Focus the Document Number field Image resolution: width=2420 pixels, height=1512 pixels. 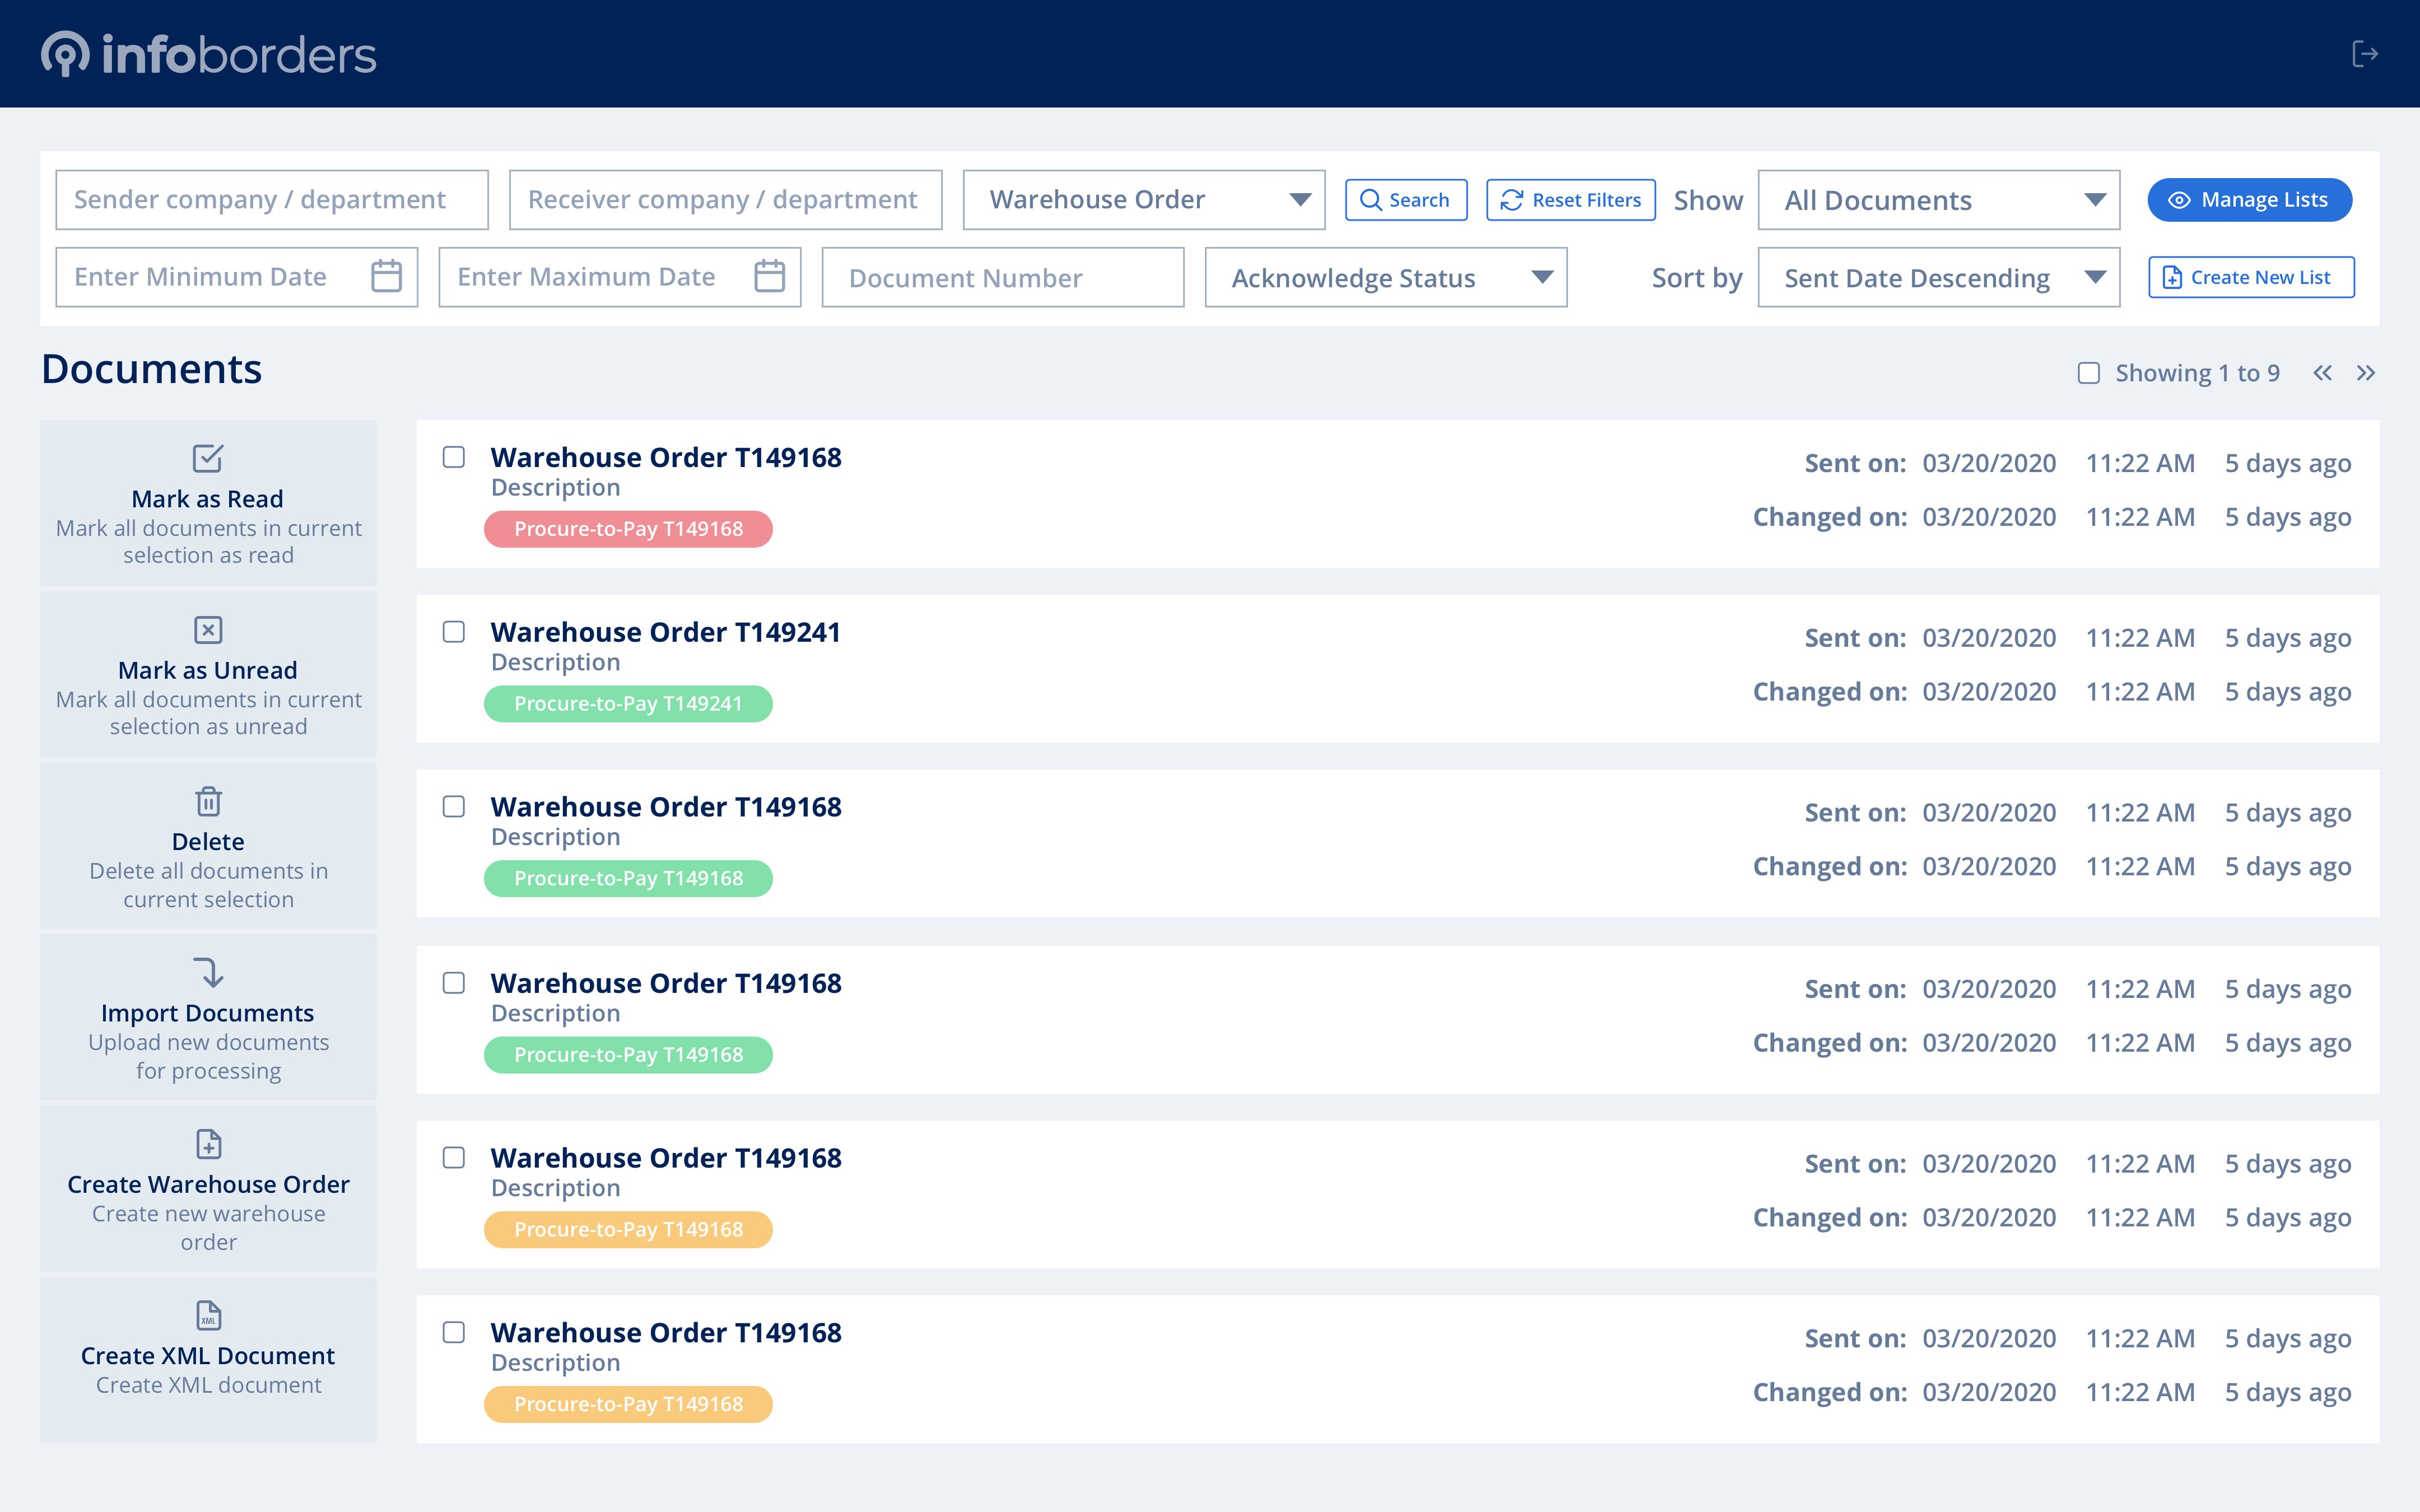point(1003,277)
